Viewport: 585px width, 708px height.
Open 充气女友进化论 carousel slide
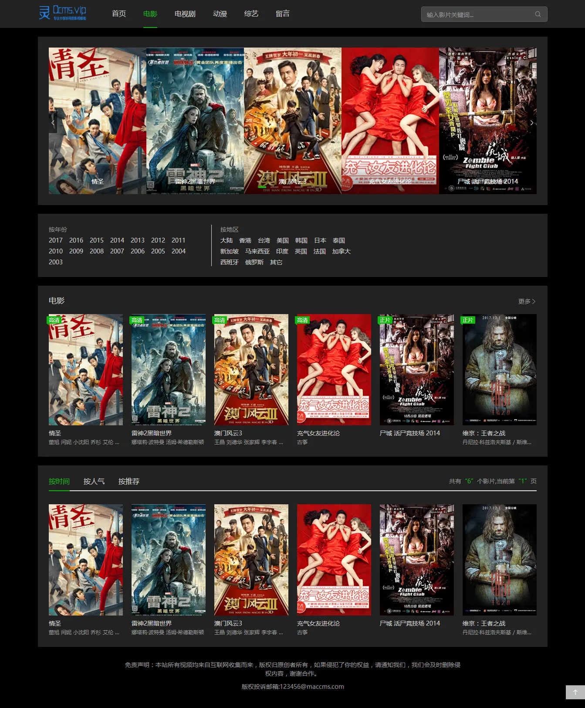pos(390,121)
